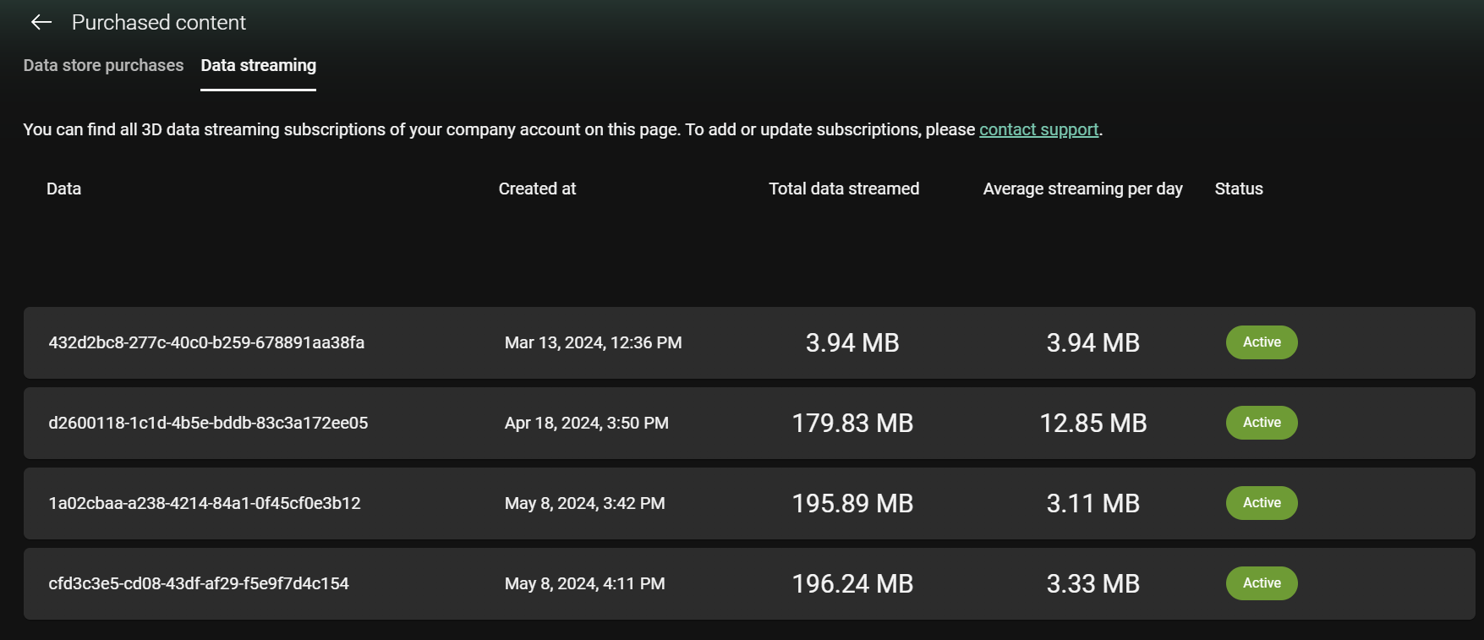Select subscription 1a02cbaa-a238-4214-84a1-0f45cf0e3b12
The image size is (1484, 640).
click(x=205, y=503)
